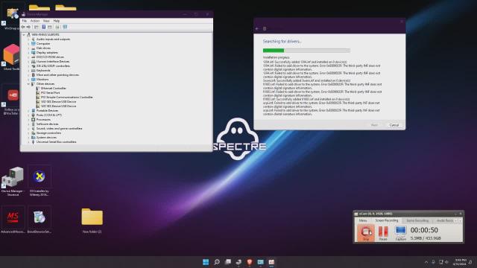The width and height of the screenshot is (477, 268).
Task: Expand Universal Serial Bus controllers category
Action: click(x=28, y=142)
